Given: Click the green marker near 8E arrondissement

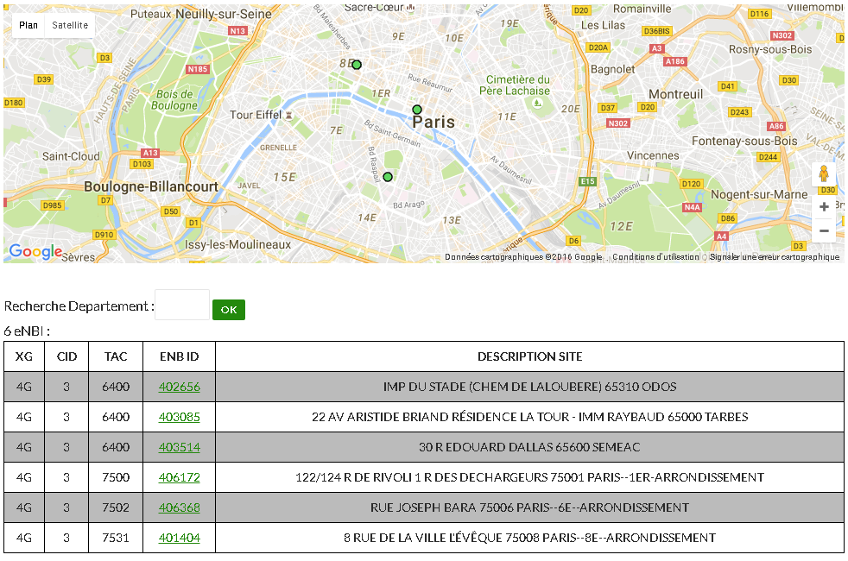Looking at the screenshot, I should click(357, 65).
